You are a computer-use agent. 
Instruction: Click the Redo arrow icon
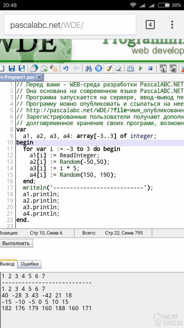pos(77,68)
